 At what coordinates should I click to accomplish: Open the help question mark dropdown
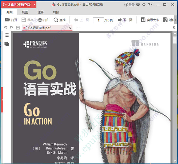(x=150, y=4)
